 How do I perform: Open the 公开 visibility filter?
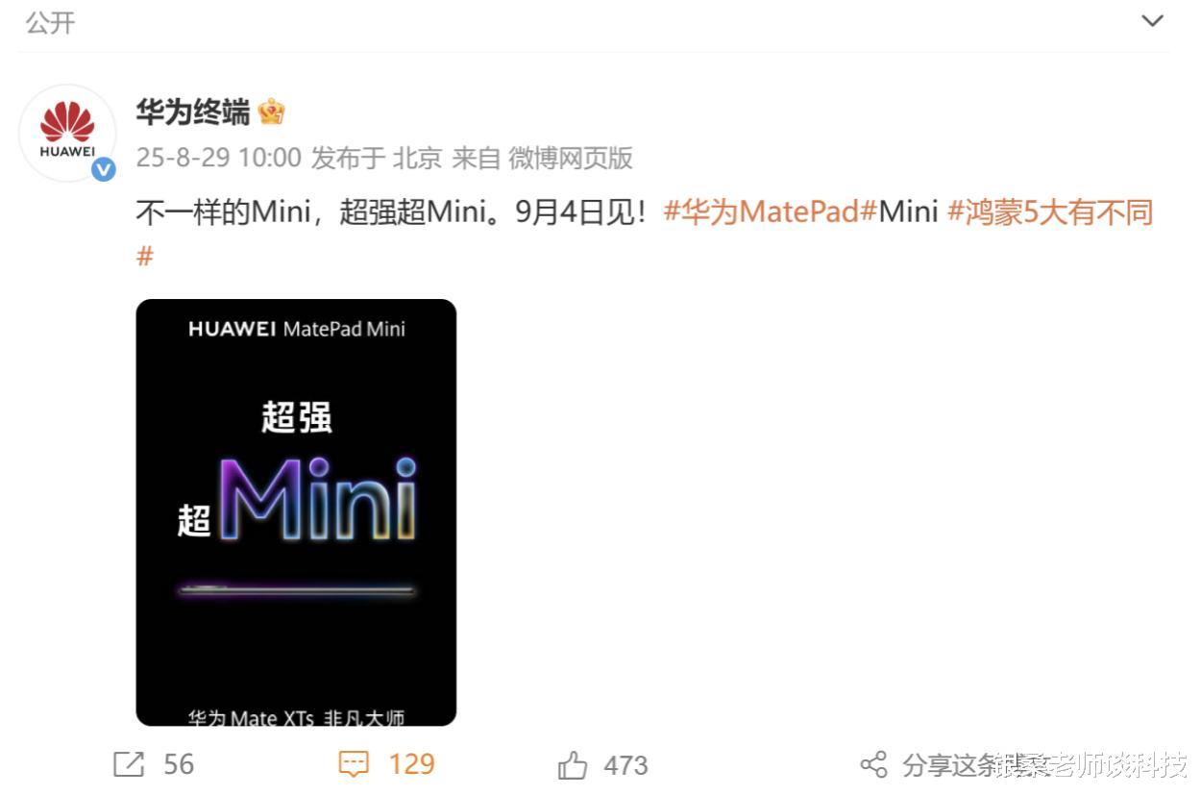point(50,22)
